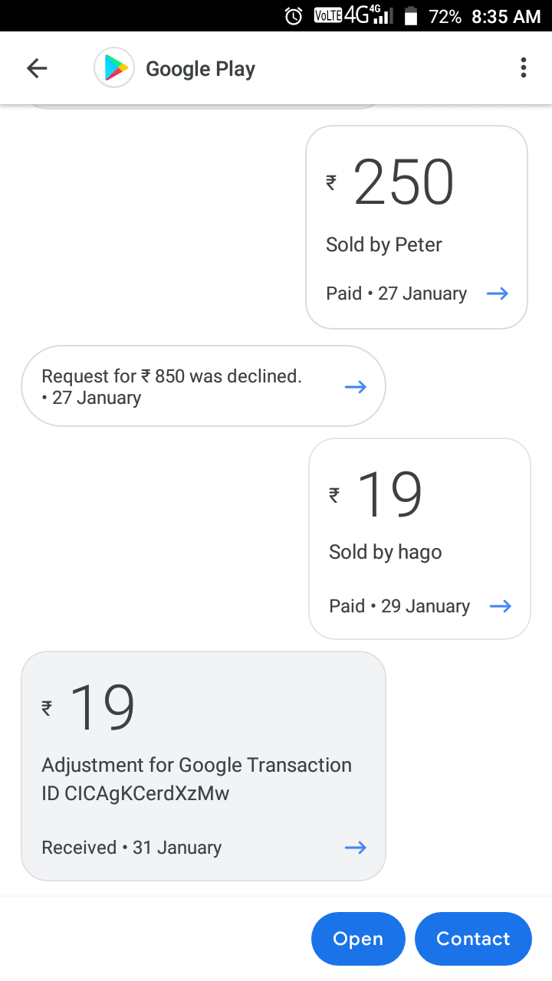Viewport: 552px width, 981px height.
Task: Tap the battery icon in status bar
Action: (x=411, y=16)
